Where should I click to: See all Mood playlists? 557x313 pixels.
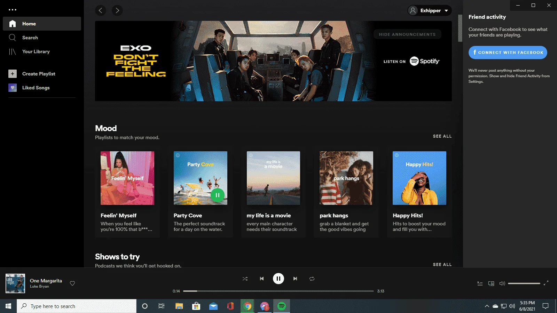click(x=442, y=136)
